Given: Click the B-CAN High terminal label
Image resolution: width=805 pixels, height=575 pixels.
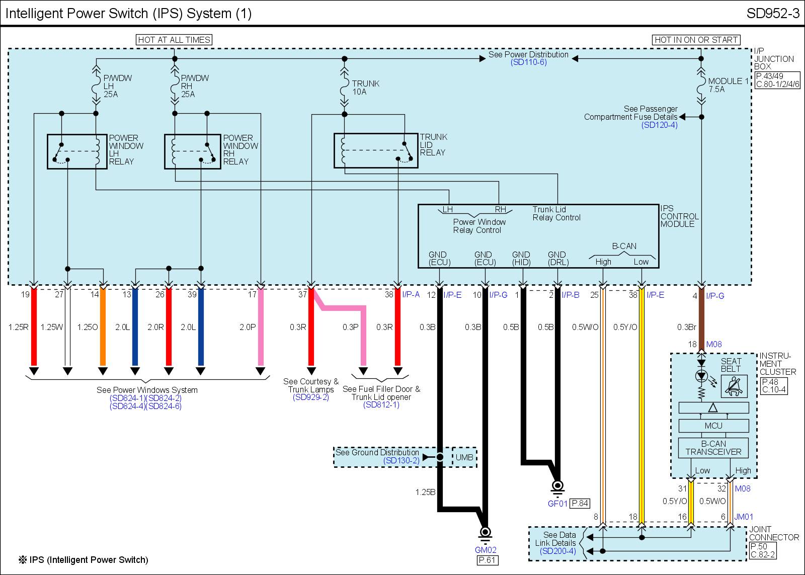Looking at the screenshot, I should click(x=603, y=262).
